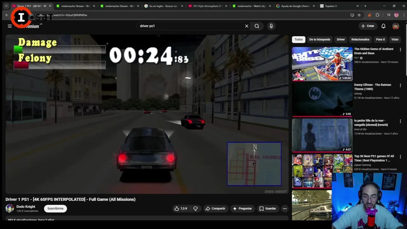
Task: Like the video with 7,5 K thumbs up
Action: tap(181, 209)
